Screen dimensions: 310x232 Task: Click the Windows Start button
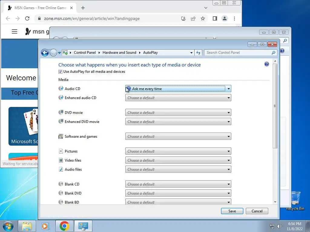[x=8, y=226]
